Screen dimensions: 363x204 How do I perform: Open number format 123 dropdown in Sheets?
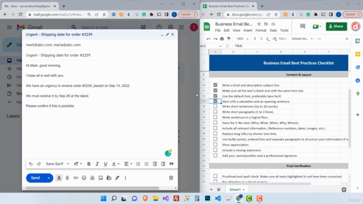click(282, 39)
